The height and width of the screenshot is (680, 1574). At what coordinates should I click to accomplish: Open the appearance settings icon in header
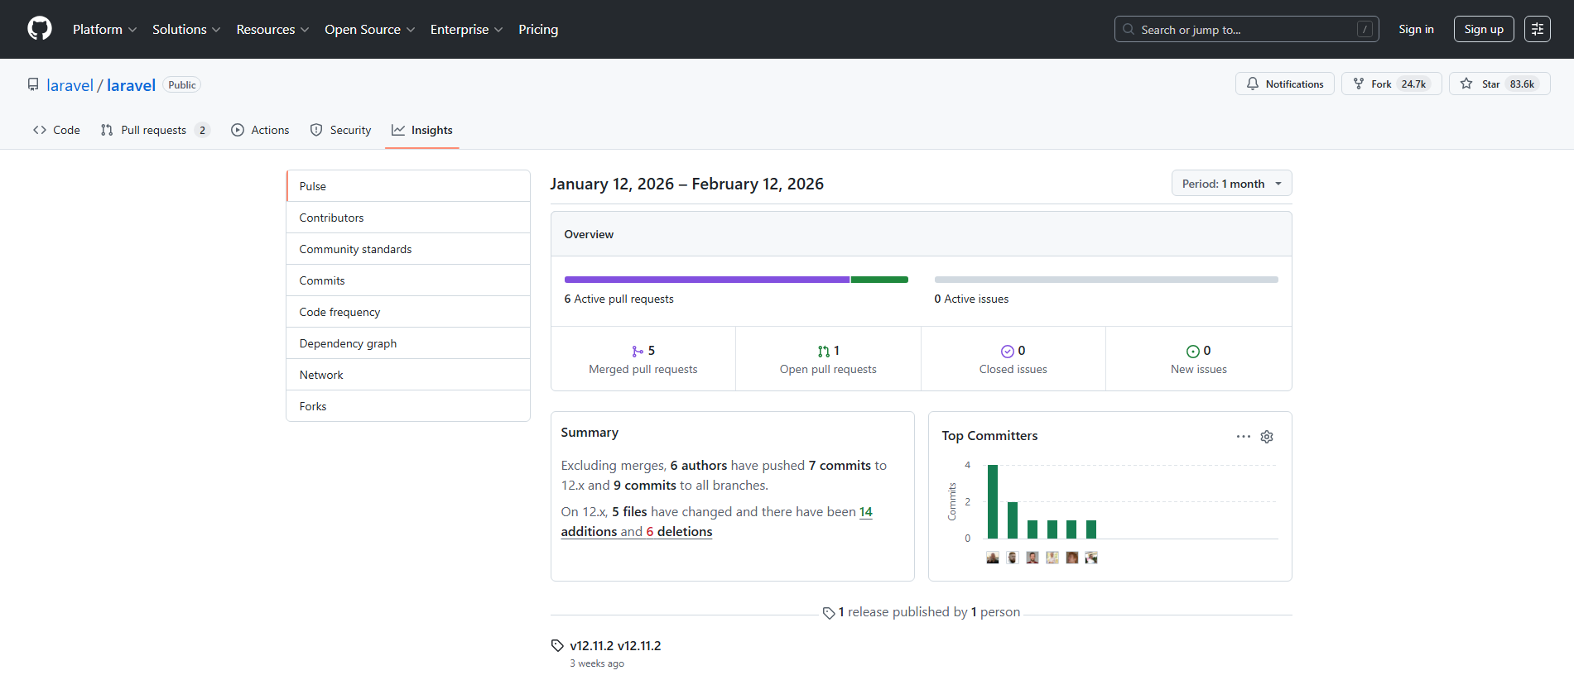click(x=1538, y=29)
